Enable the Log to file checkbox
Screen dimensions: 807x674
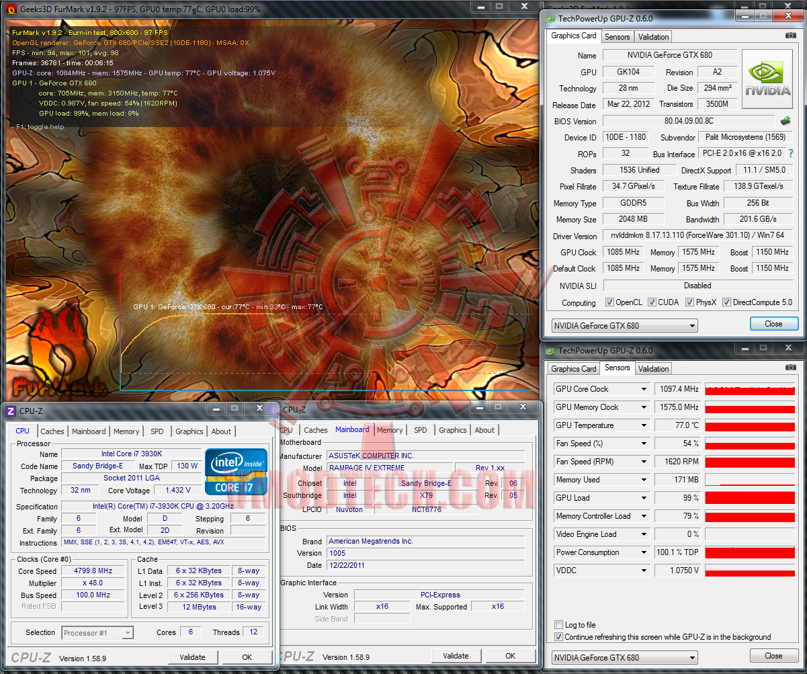[x=559, y=625]
